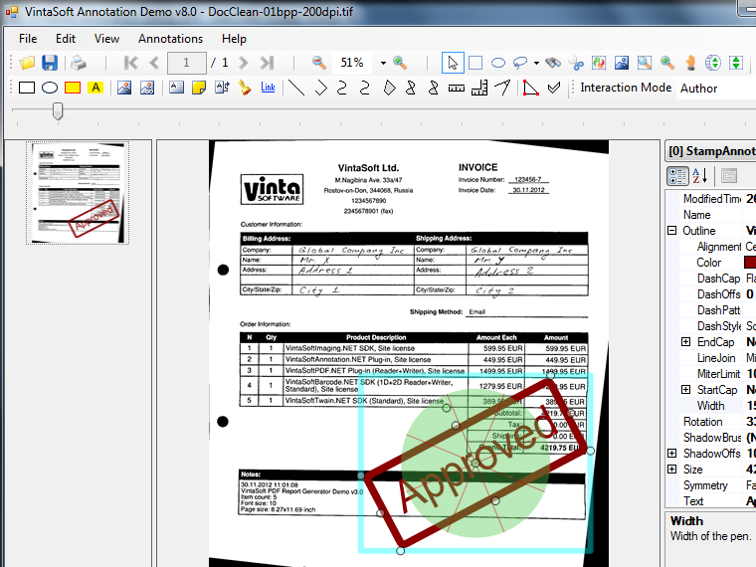
Task: Open the zoom percentage dropdown
Action: pos(382,63)
